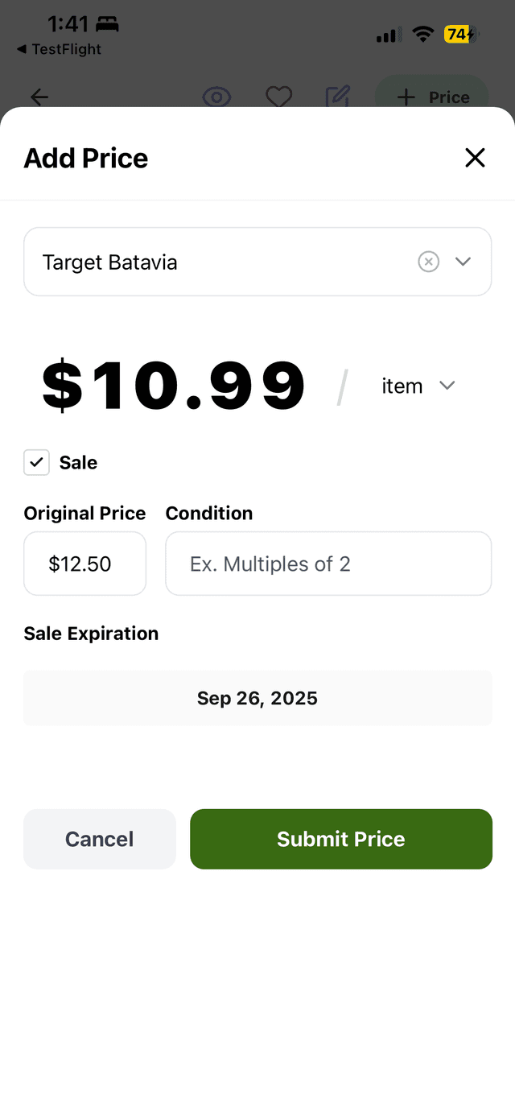Open the Sale Expiration date picker
Screen dimensions: 515x1115
[x=257, y=698]
